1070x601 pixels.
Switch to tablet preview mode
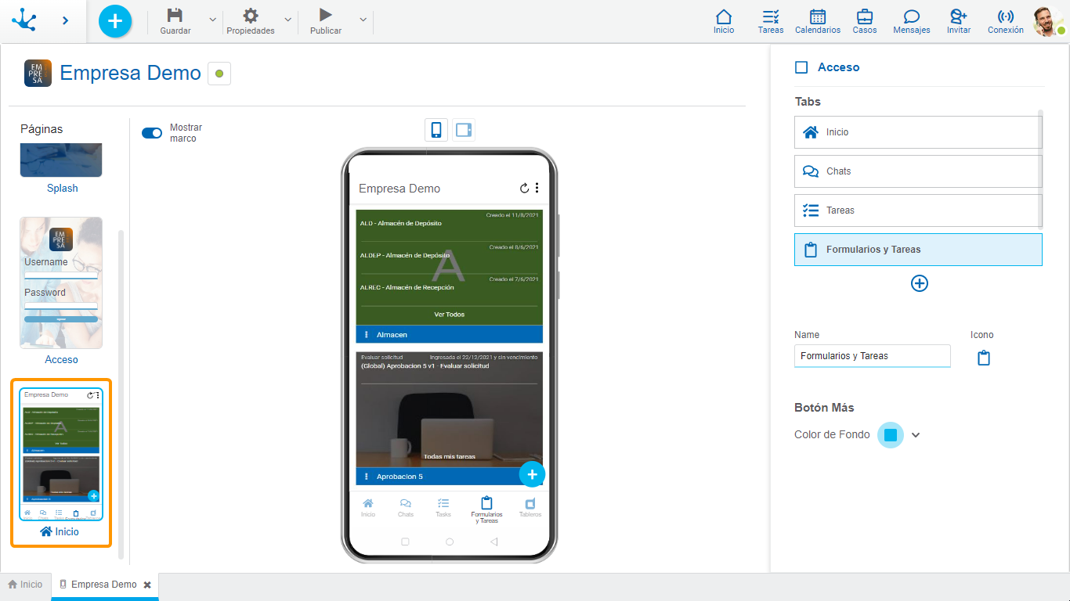(464, 130)
